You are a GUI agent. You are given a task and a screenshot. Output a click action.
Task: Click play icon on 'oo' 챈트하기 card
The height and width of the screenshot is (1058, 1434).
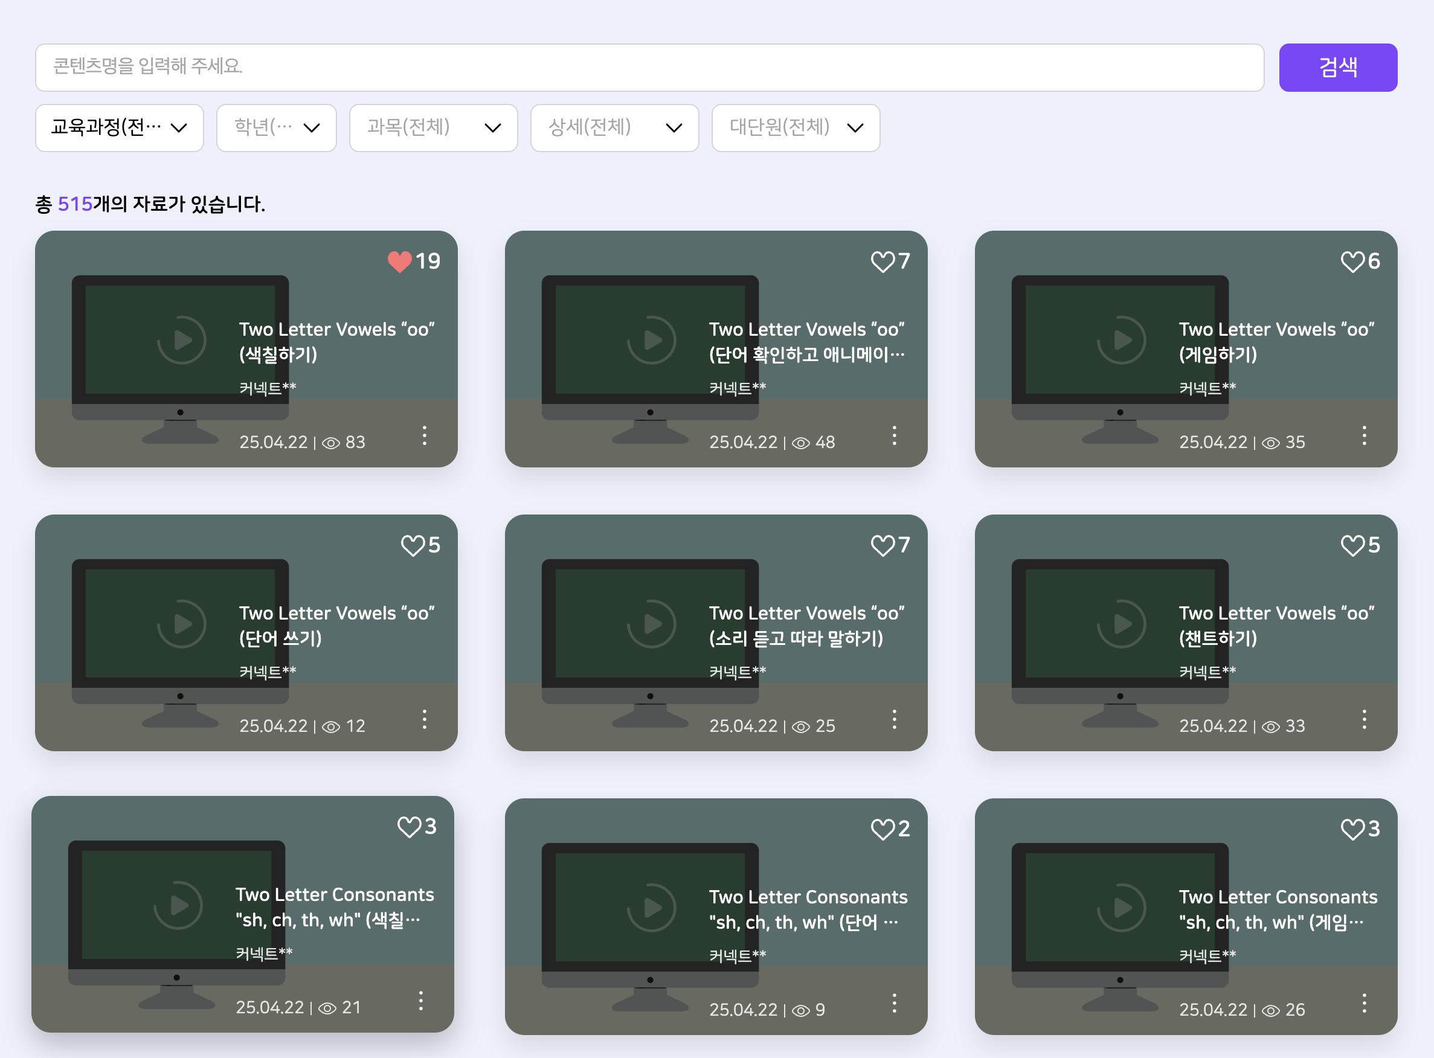pyautogui.click(x=1122, y=624)
